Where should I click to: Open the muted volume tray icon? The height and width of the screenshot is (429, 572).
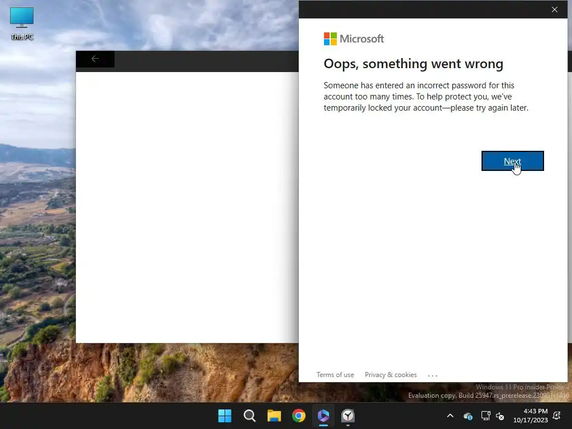[x=500, y=416]
